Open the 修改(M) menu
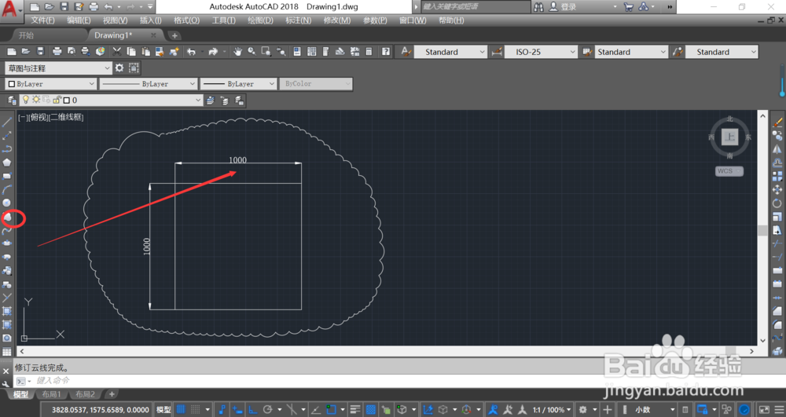Image resolution: width=786 pixels, height=417 pixels. pos(337,20)
